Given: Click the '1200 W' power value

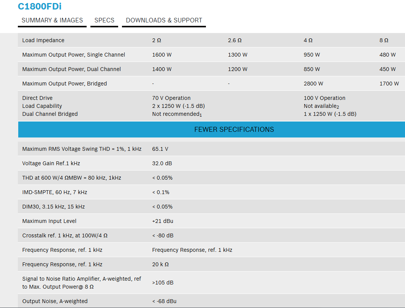Looking at the screenshot, I should 237,69.
